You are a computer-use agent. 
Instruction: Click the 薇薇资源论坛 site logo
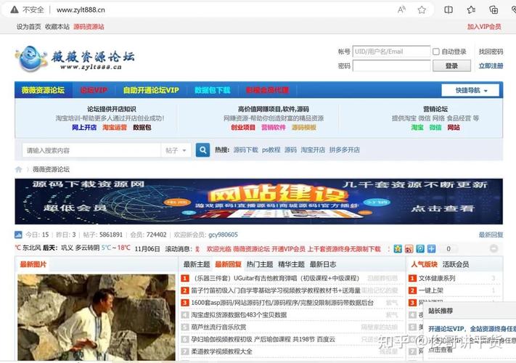(75, 59)
